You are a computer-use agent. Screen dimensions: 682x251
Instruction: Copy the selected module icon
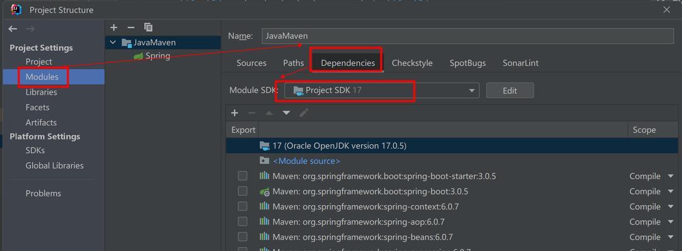148,28
